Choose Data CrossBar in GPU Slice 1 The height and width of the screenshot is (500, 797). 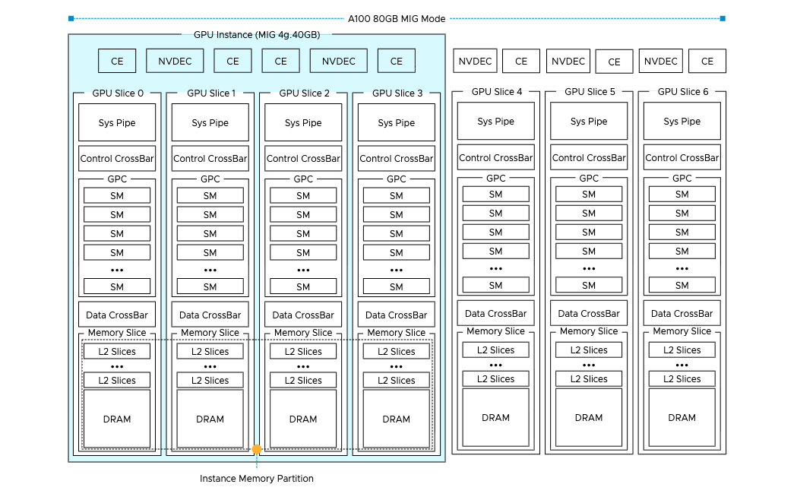tap(210, 315)
